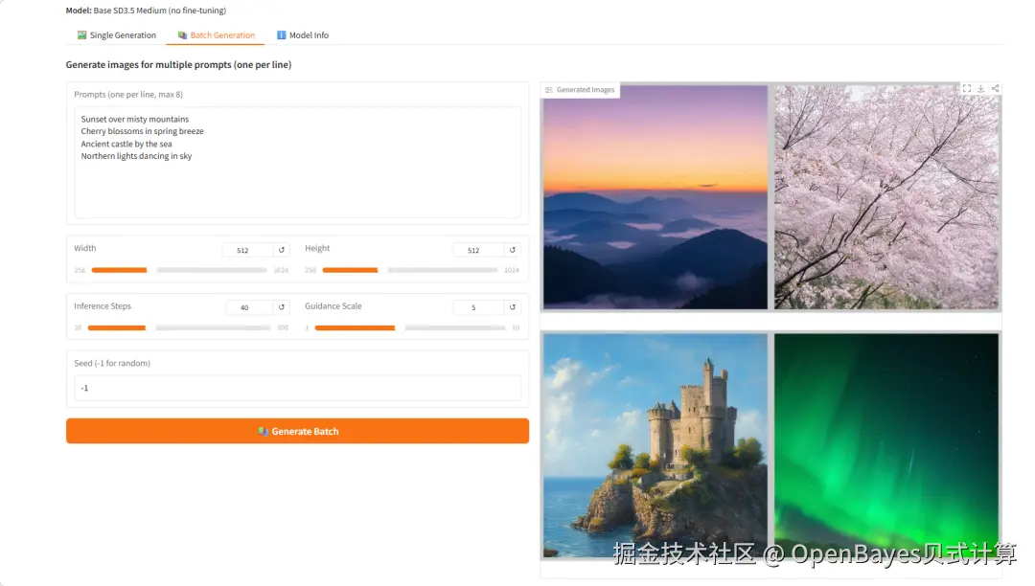Adjust the Width slider track
Screen dimensions: 1035x586
(x=179, y=270)
